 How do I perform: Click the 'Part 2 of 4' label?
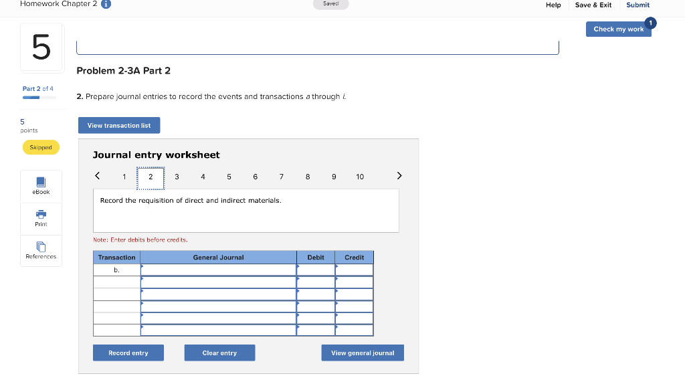point(38,89)
